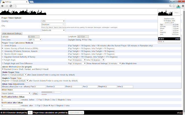Click the Menu button in the popup
This screenshot has height=115, width=185.
click(x=176, y=13)
